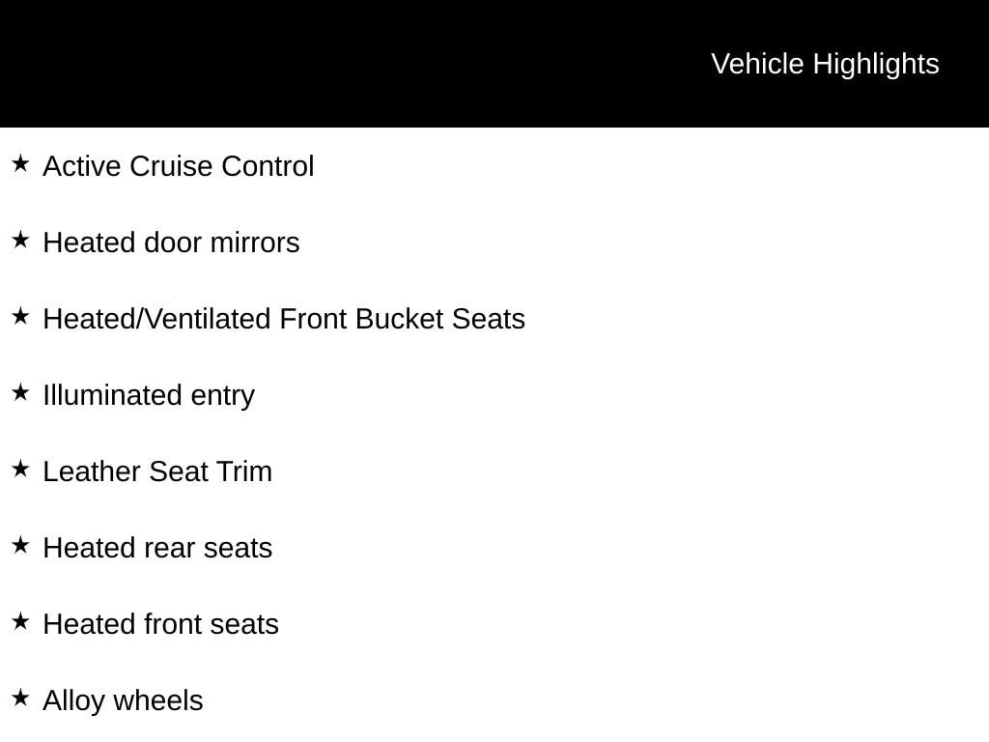Click the Vehicle Highlights header title
The height and width of the screenshot is (742, 989).
coord(824,64)
